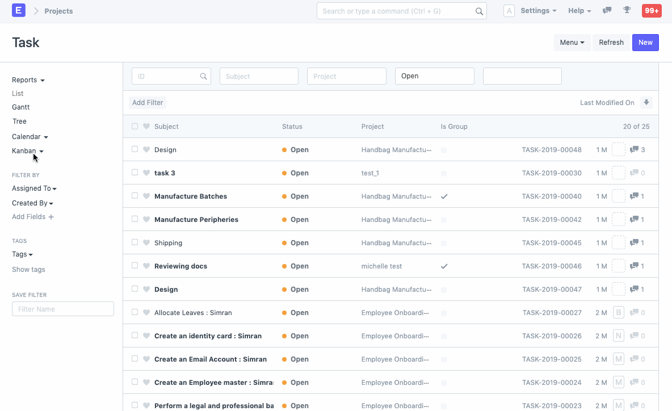
Task: Favorite the Shipping task with the heart
Action: click(147, 242)
